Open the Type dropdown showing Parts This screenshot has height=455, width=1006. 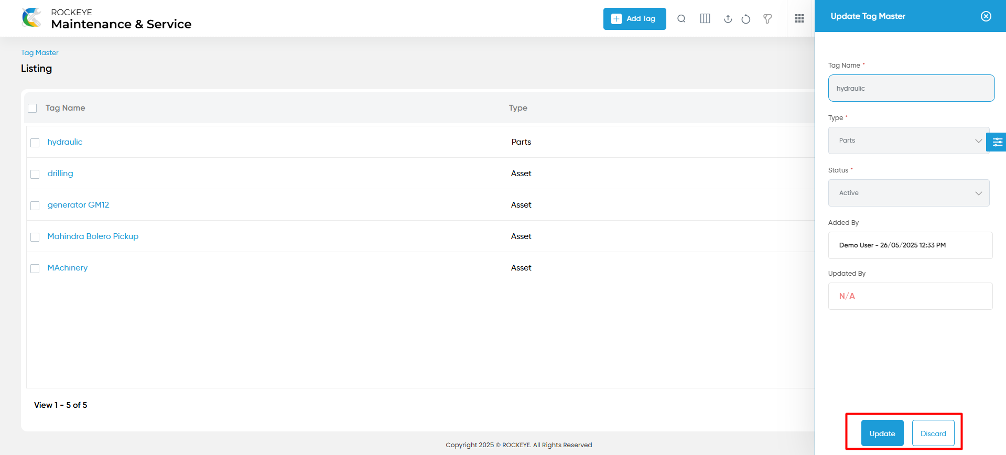[908, 140]
